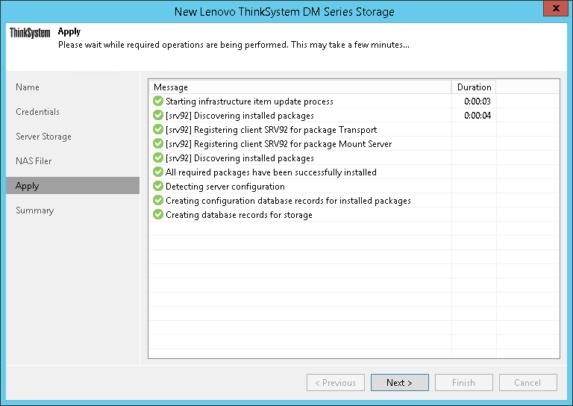Select the 'Detecting server configuration' message

pyautogui.click(x=225, y=187)
